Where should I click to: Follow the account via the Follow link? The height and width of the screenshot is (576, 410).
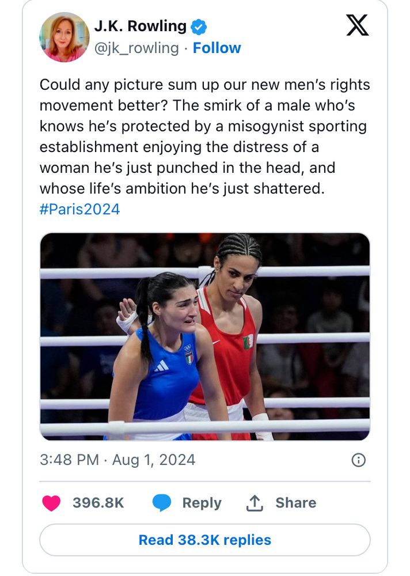tap(217, 48)
